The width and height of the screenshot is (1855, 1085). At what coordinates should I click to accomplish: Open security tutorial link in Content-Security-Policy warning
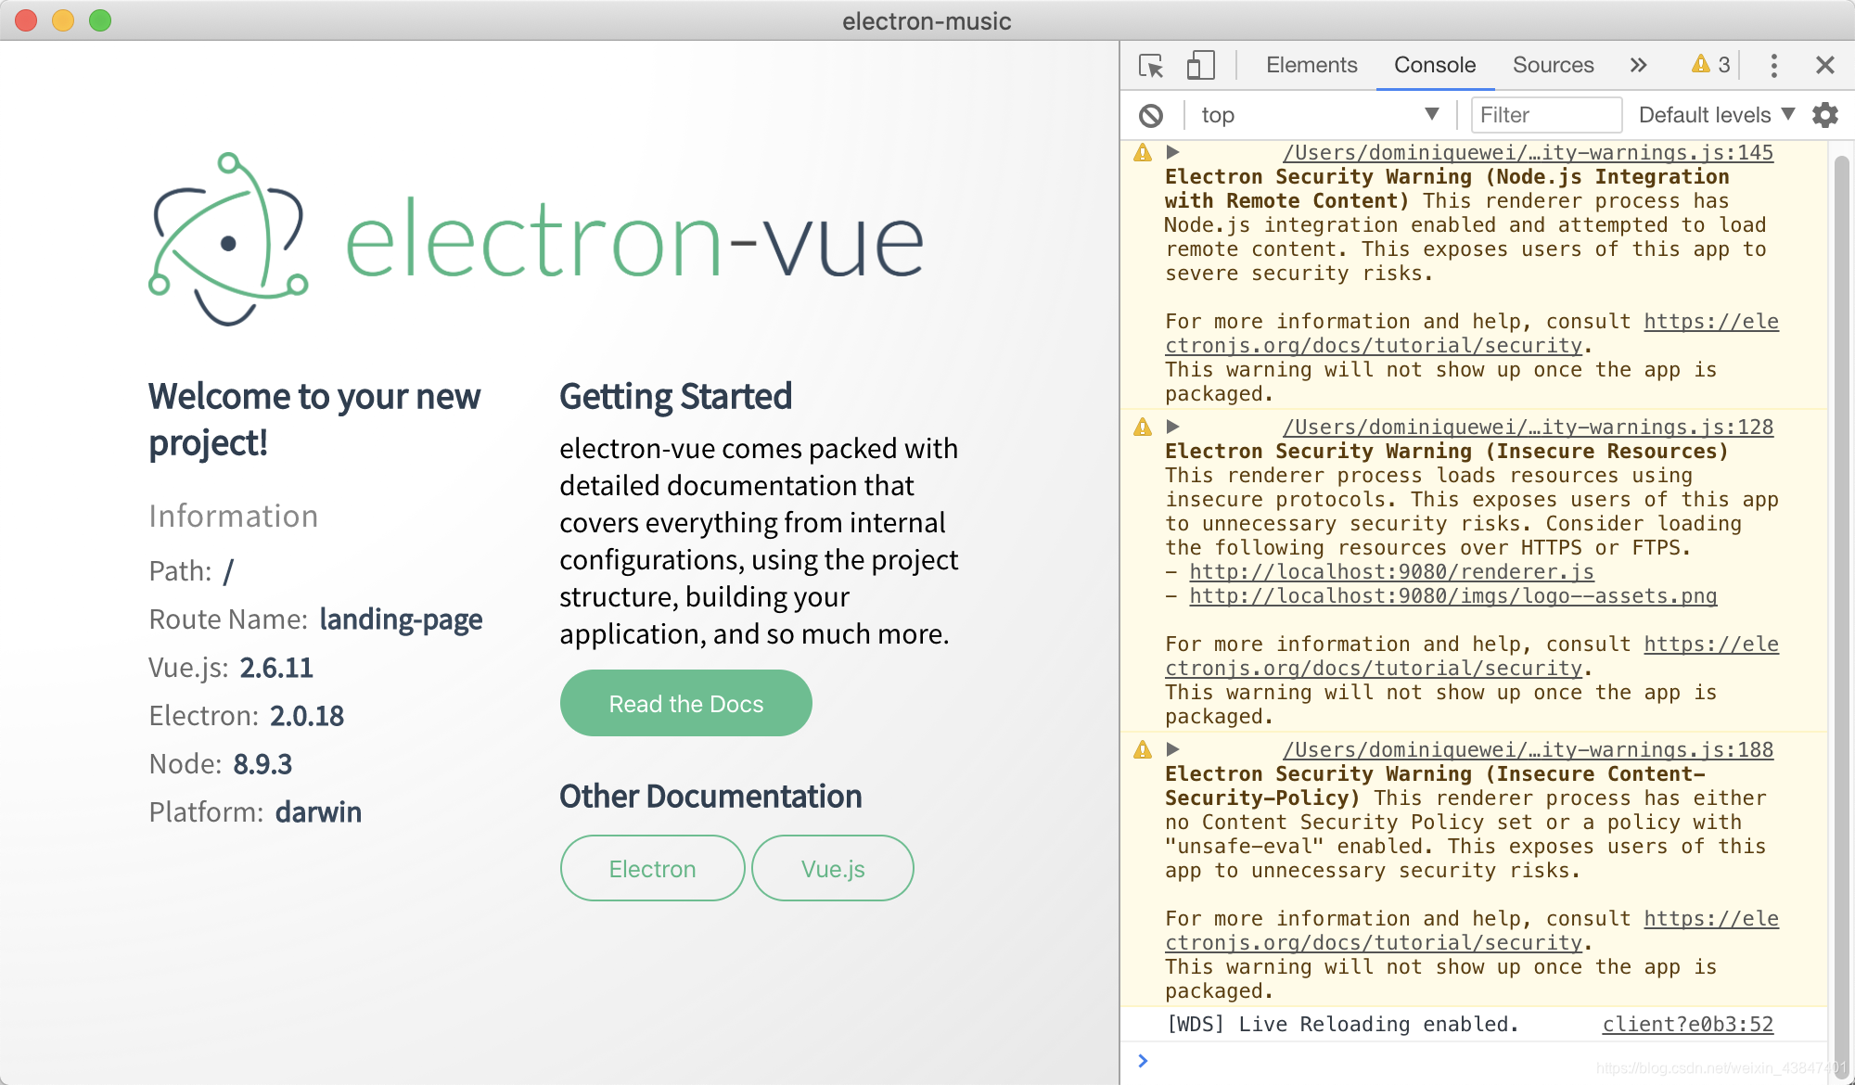coord(1373,942)
